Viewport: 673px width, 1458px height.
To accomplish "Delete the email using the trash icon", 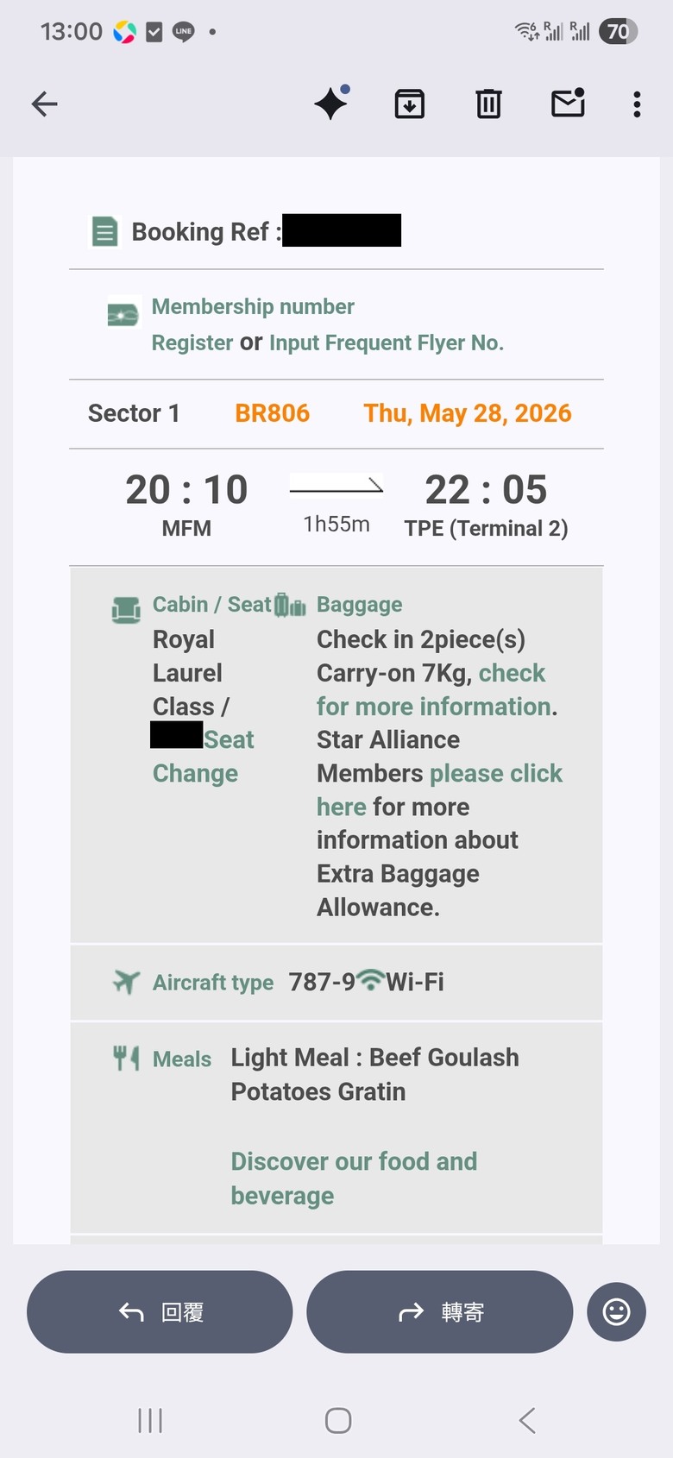I will click(488, 104).
